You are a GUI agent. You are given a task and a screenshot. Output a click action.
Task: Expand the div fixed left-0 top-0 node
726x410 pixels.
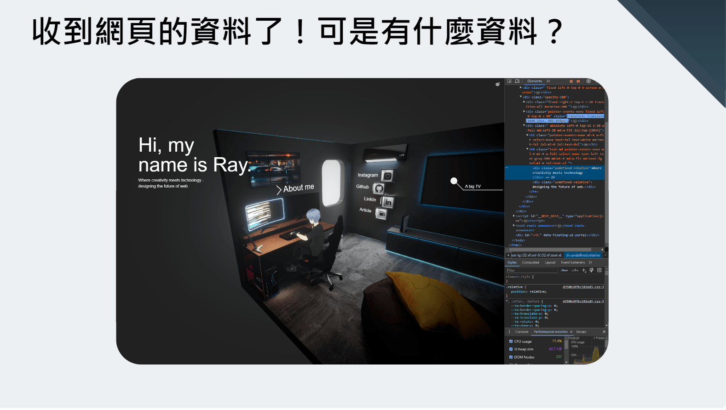(521, 87)
